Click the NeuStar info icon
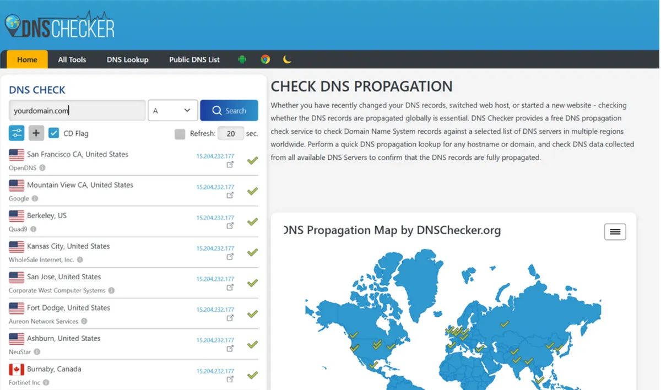Viewport: 661px width, 390px height. [37, 351]
